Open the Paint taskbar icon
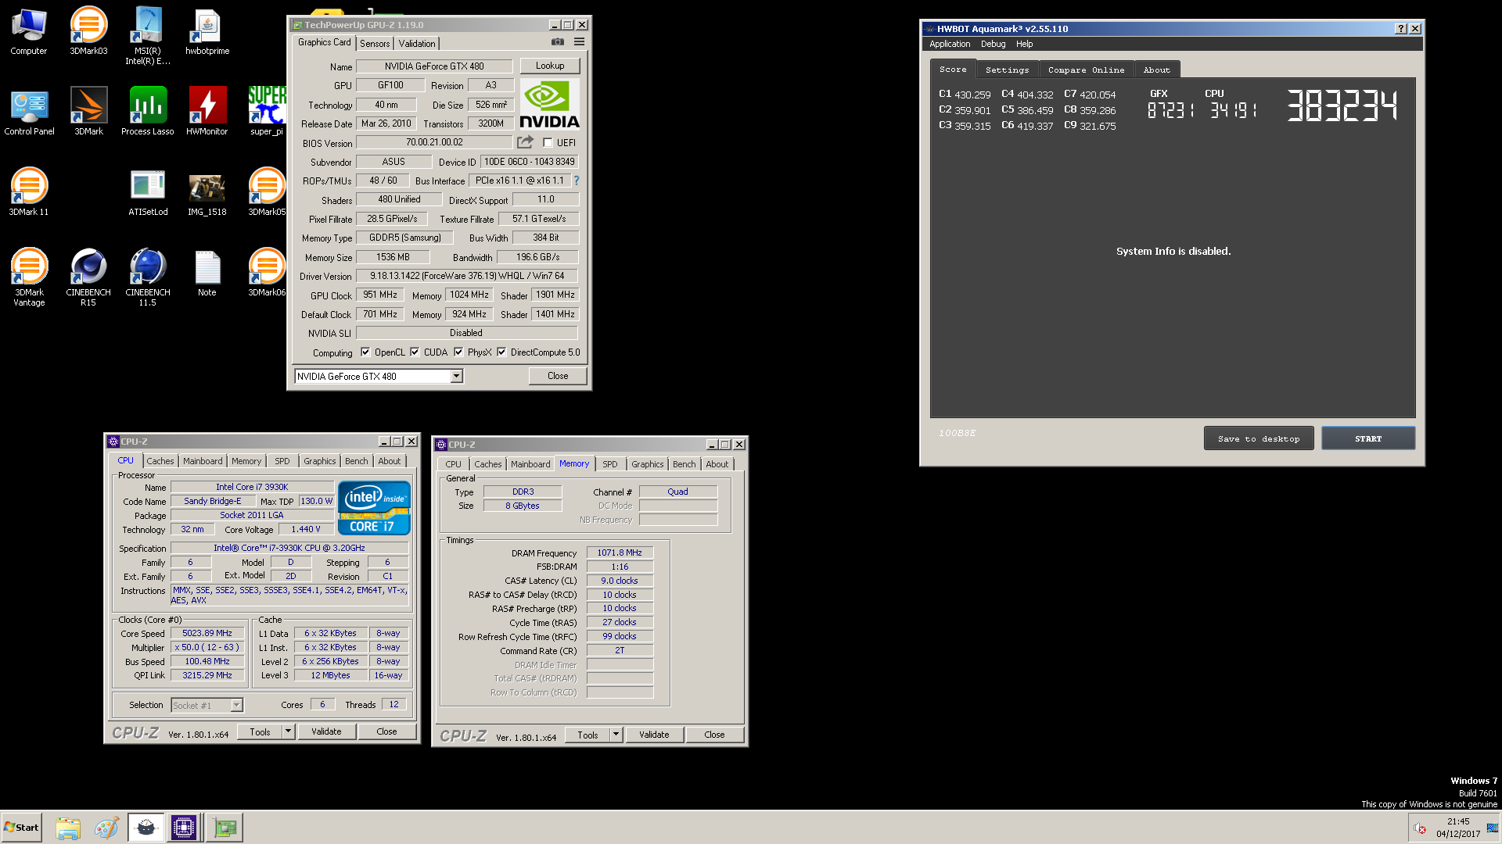1502x844 pixels. [106, 828]
